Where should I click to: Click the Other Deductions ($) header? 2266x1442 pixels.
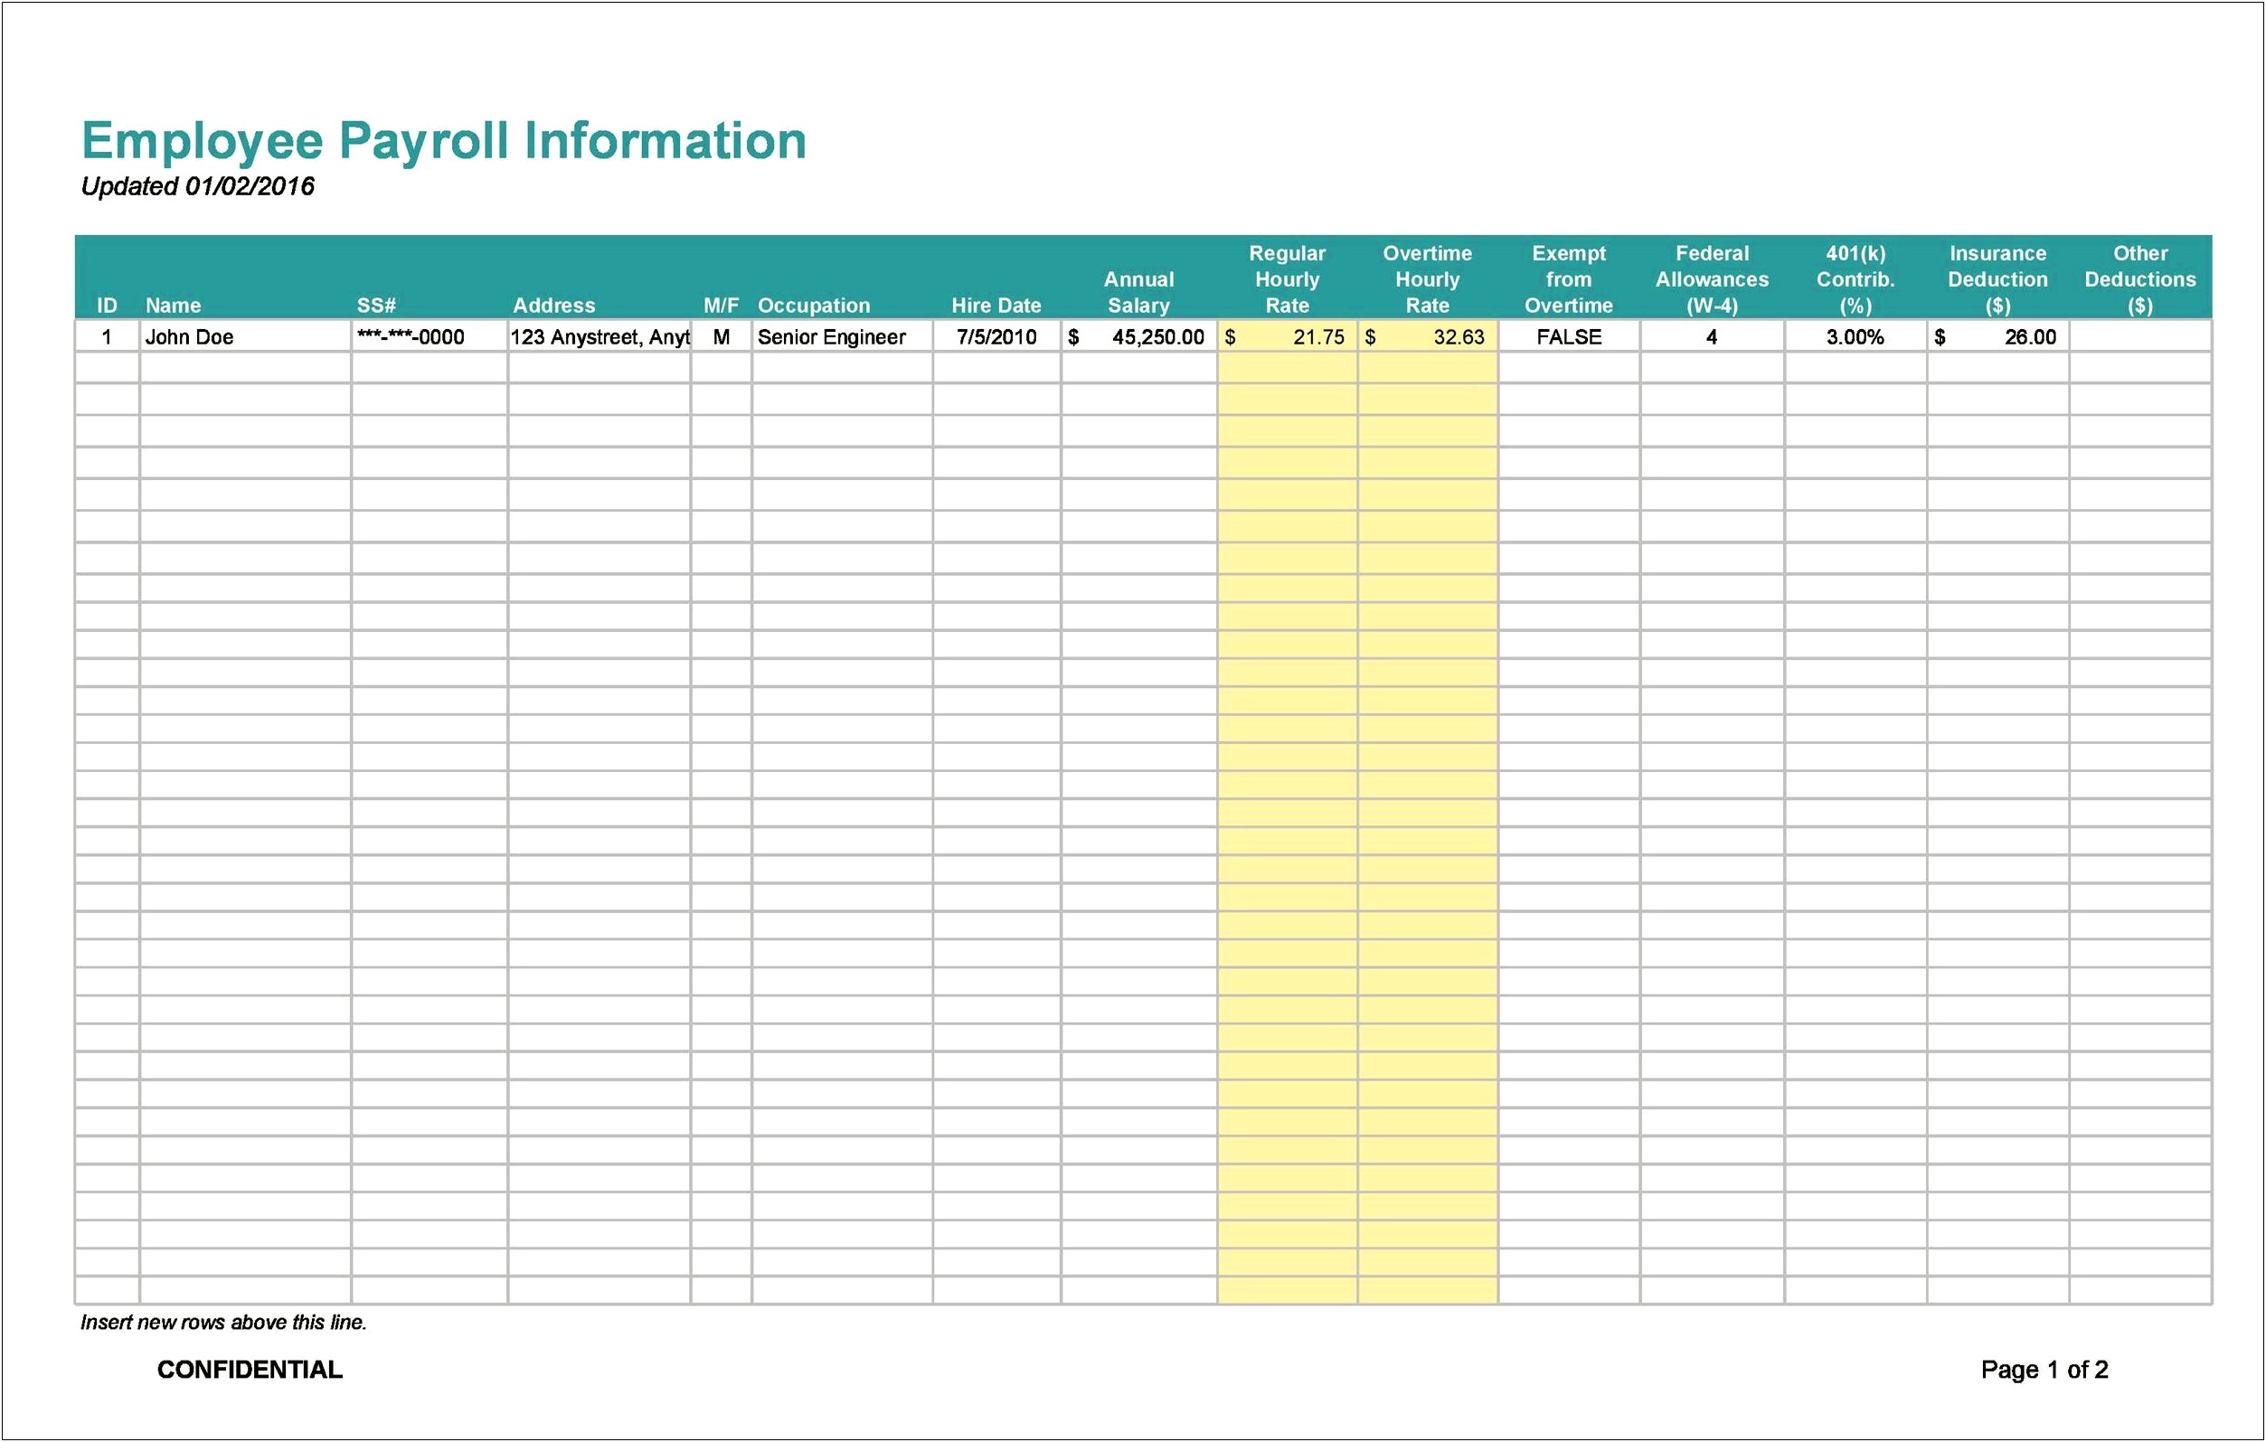(2141, 279)
